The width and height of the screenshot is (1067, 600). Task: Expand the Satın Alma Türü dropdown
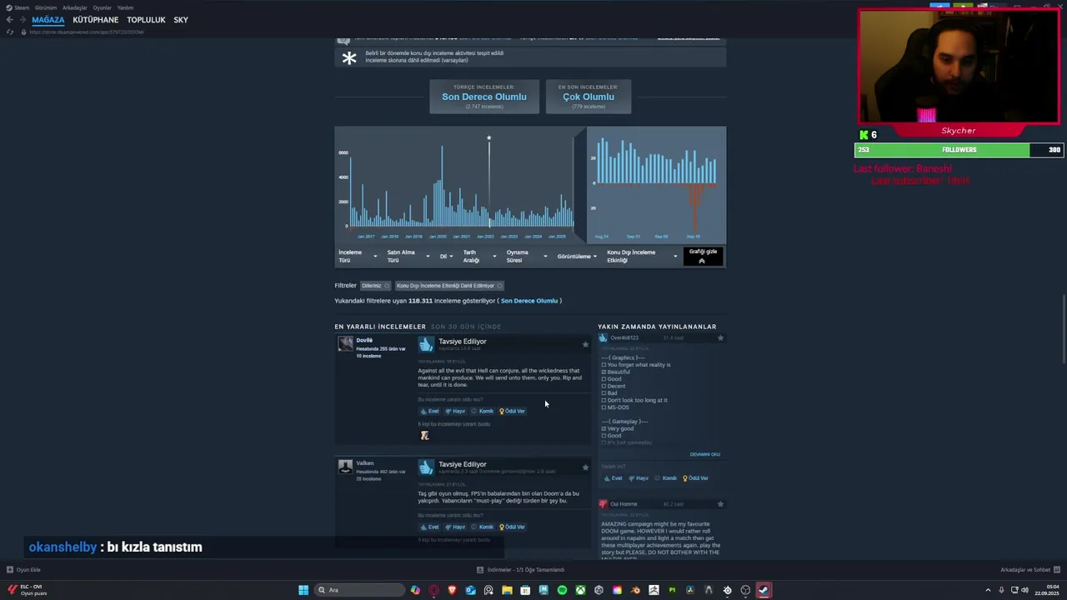tap(408, 256)
